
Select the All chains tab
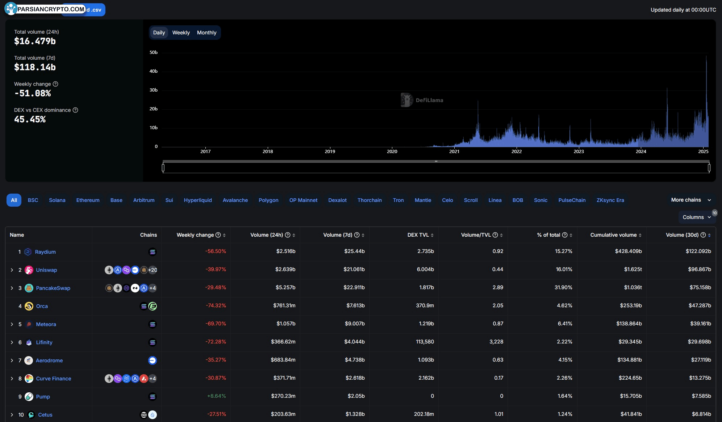click(14, 200)
